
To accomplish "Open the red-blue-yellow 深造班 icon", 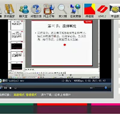I will [x=90, y=11].
